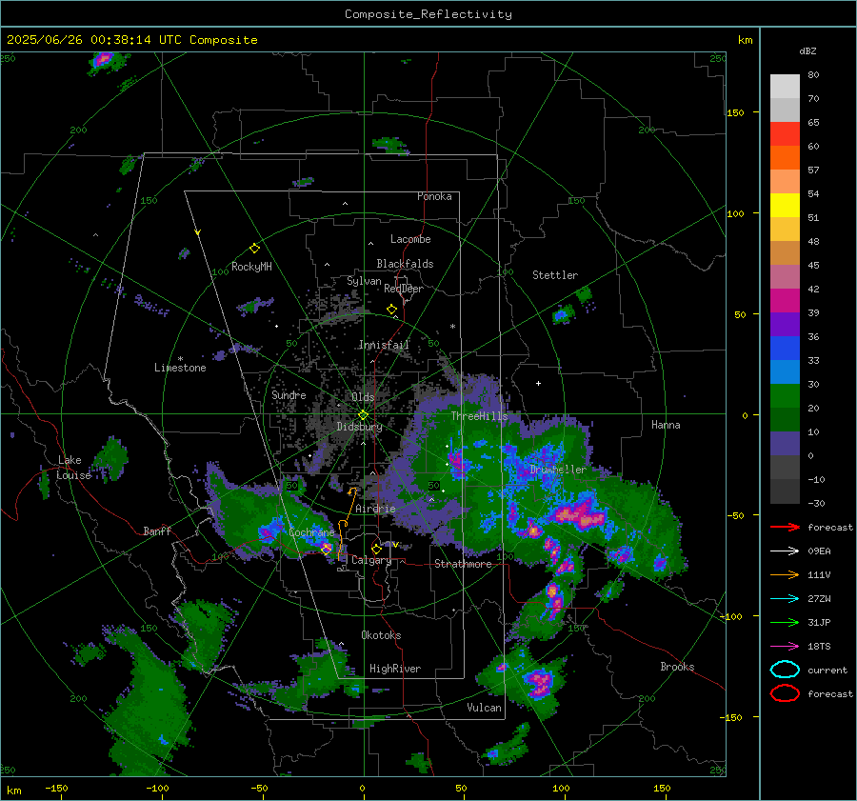Click the magenta 18TS arrow icon
Screen dimensions: 857x801
(x=785, y=647)
